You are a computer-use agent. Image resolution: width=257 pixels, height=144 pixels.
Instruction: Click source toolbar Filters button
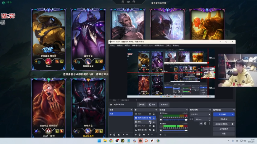(x=152, y=105)
